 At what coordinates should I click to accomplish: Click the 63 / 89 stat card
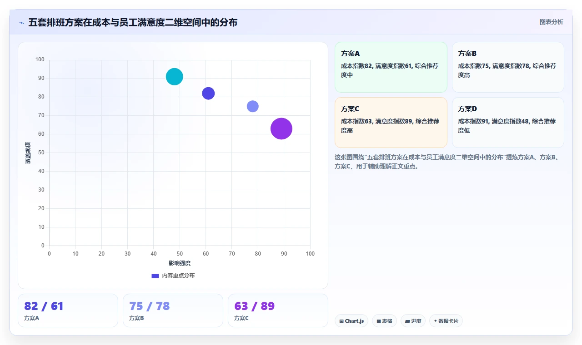(278, 310)
